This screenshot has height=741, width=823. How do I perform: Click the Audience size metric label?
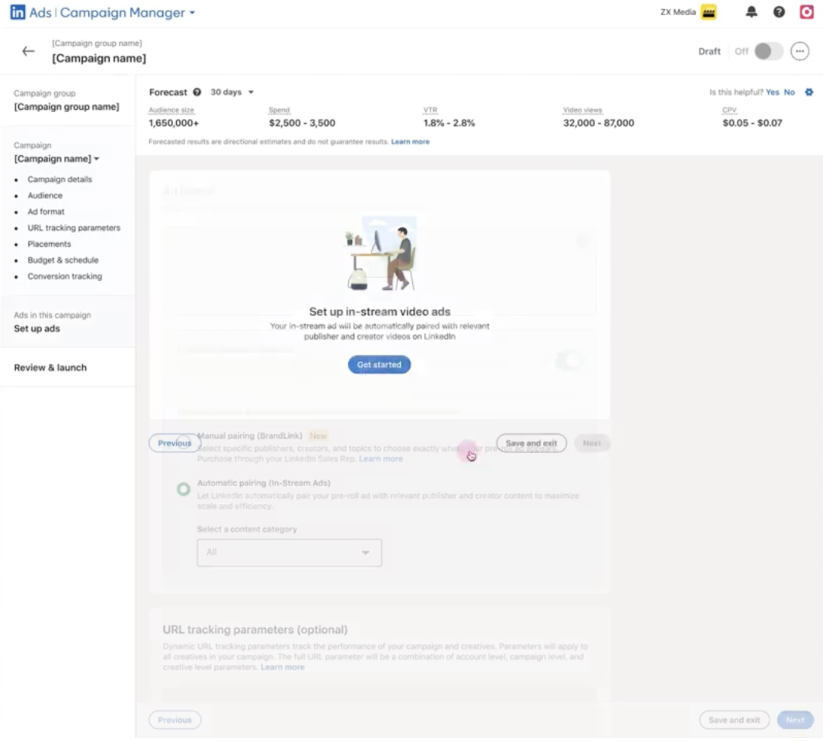click(171, 110)
